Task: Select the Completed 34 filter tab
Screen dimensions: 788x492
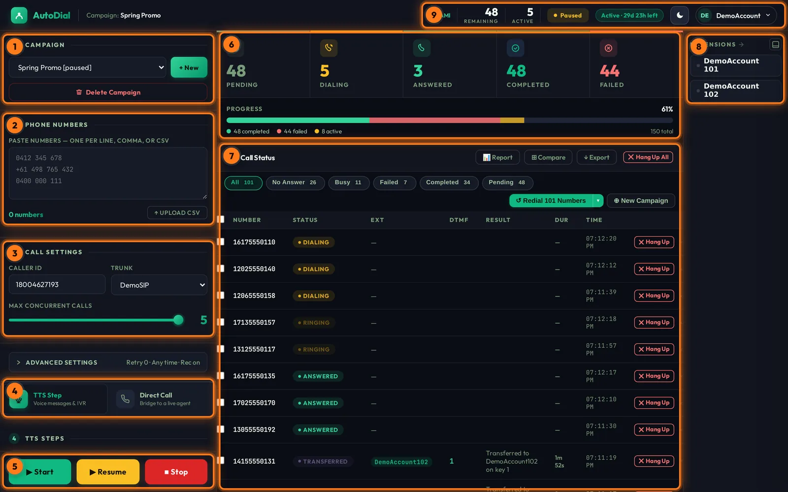Action: (448, 183)
